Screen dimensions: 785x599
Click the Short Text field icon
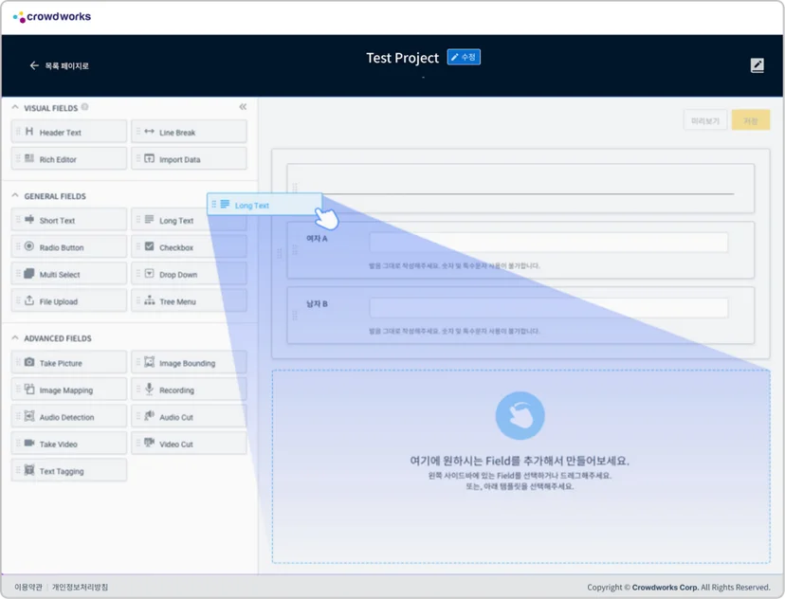point(29,220)
